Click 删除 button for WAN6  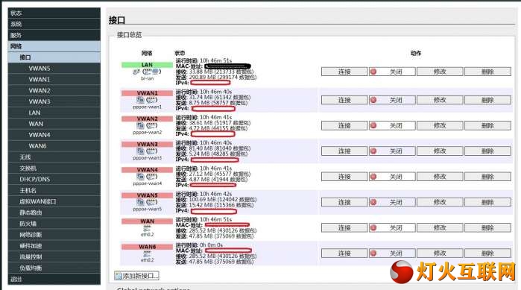coord(487,253)
